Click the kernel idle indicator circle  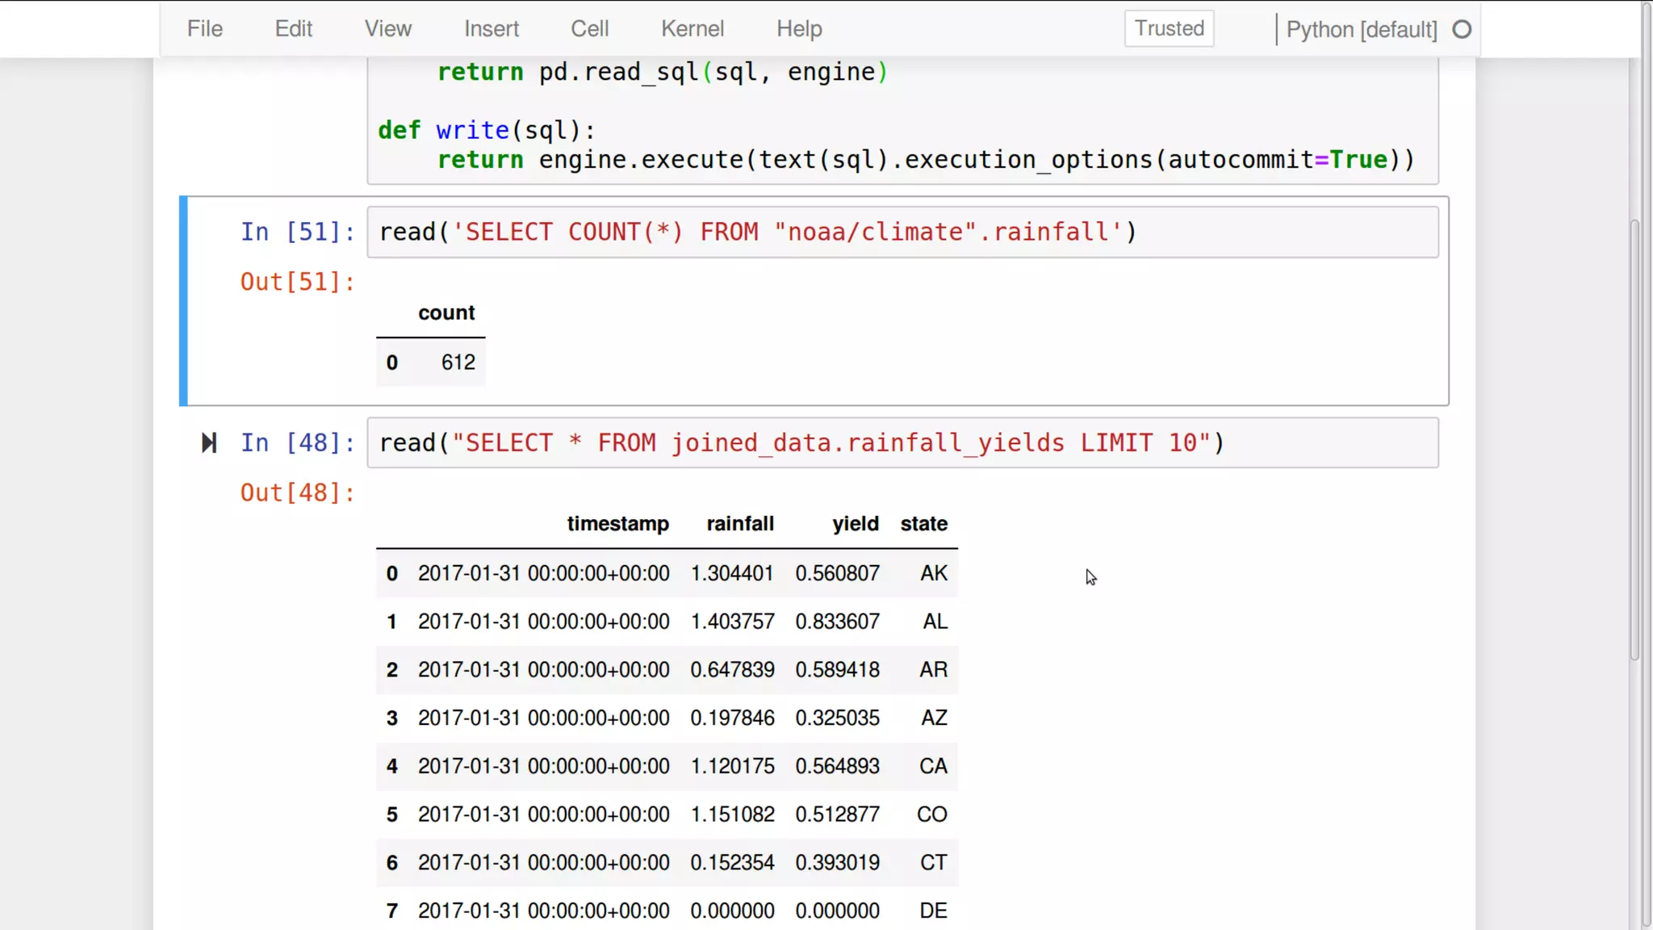[1462, 30]
